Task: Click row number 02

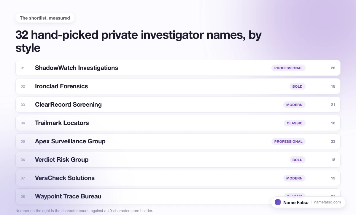Action: (x=23, y=86)
